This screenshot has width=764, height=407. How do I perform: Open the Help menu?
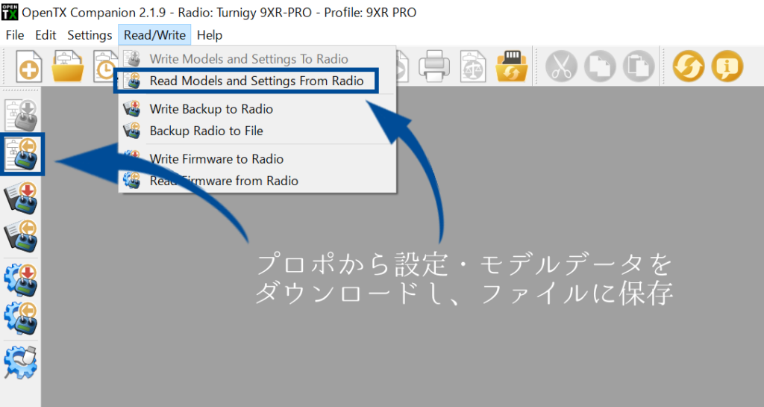[x=210, y=35]
